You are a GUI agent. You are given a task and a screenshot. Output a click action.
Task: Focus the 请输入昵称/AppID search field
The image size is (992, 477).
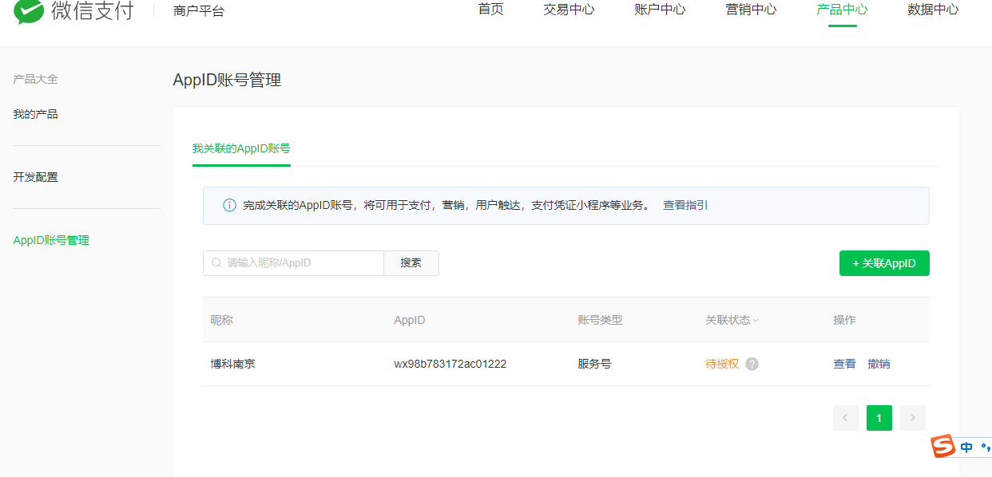coord(293,263)
